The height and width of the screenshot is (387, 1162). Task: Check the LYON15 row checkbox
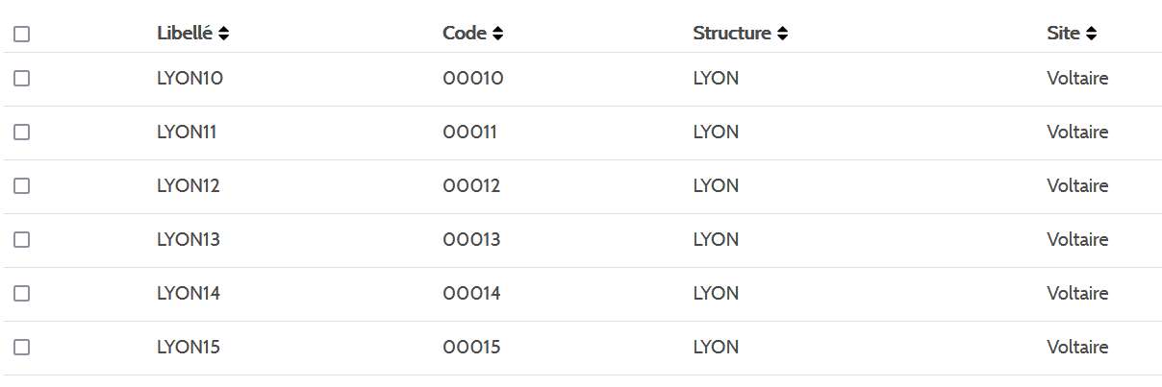(22, 348)
